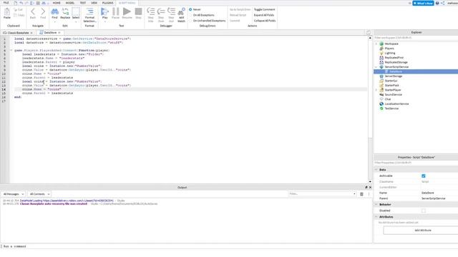Click the Pause test icon
This screenshot has width=458, height=257.
(x=116, y=11)
